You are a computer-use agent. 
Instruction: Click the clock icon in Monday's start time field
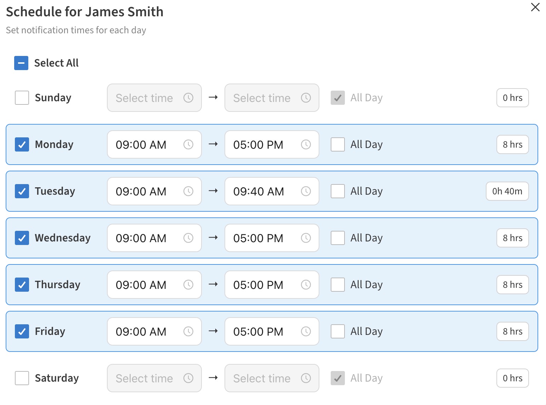[189, 144]
